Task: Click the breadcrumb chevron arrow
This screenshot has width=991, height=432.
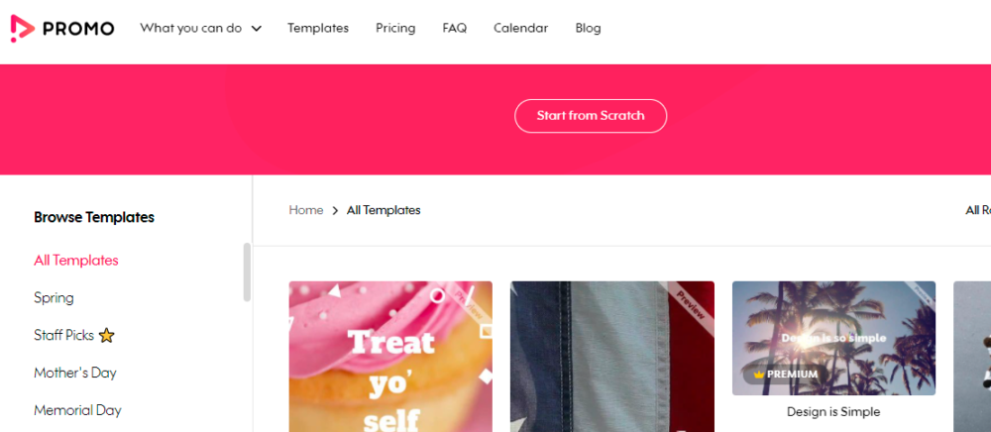Action: (x=335, y=210)
